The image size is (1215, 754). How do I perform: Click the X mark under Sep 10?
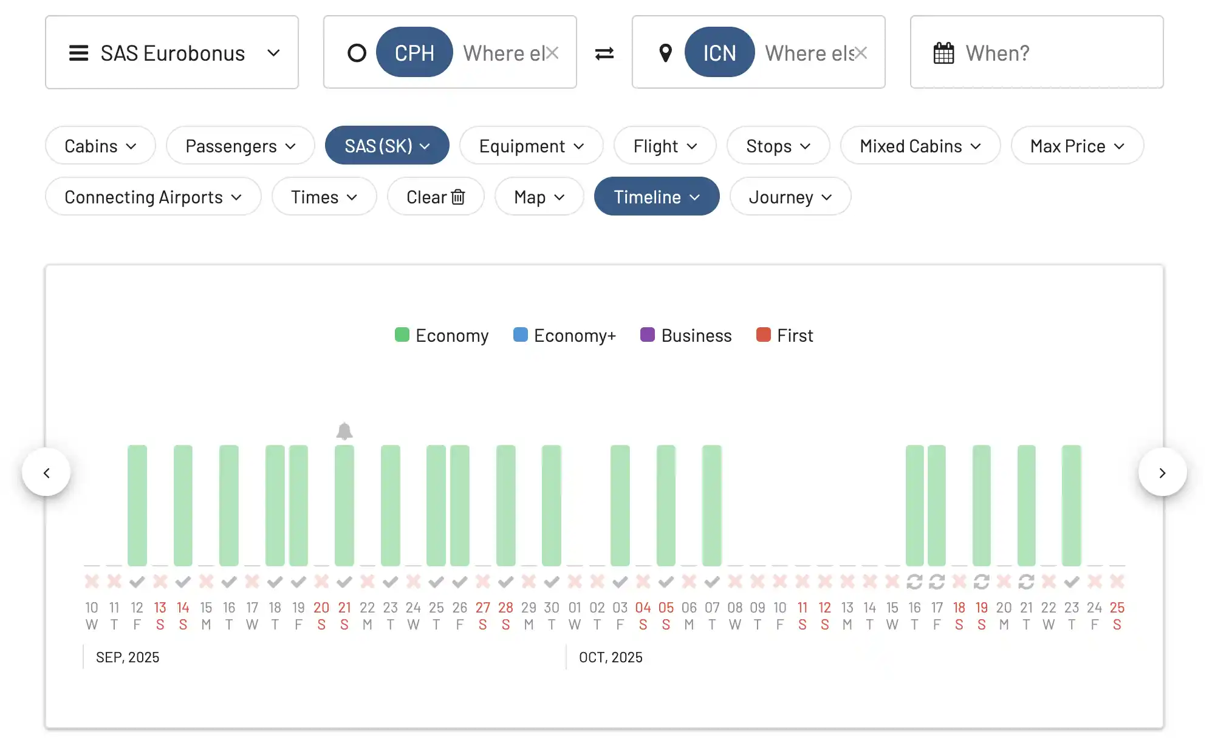pyautogui.click(x=92, y=582)
